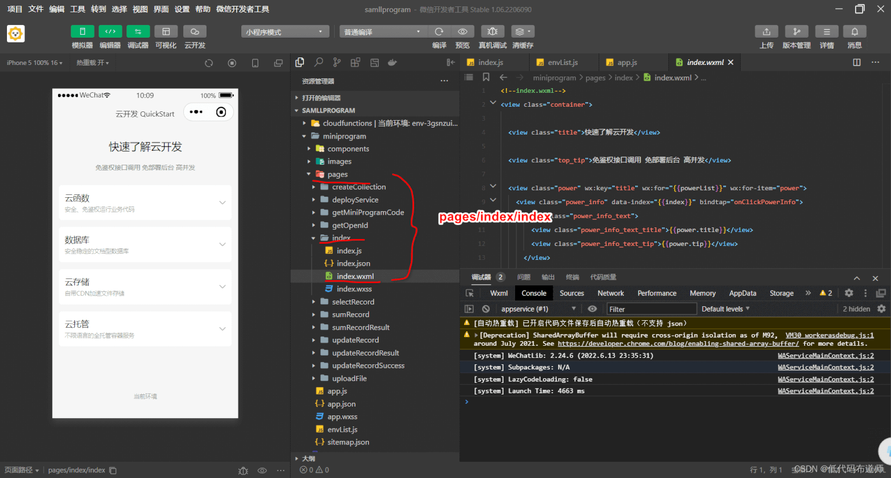Click the clear cache icon

[523, 31]
